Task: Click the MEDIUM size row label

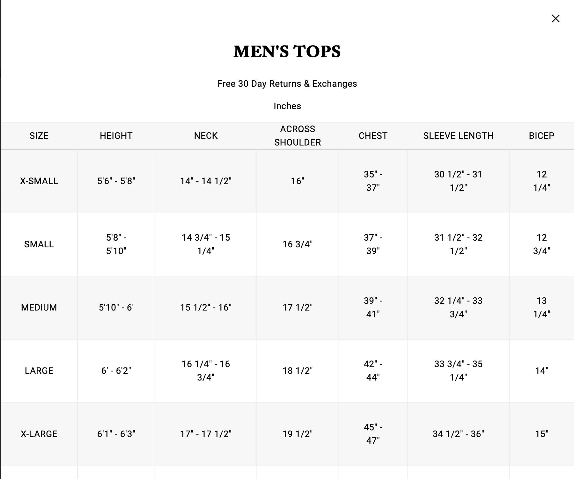Action: click(x=39, y=308)
